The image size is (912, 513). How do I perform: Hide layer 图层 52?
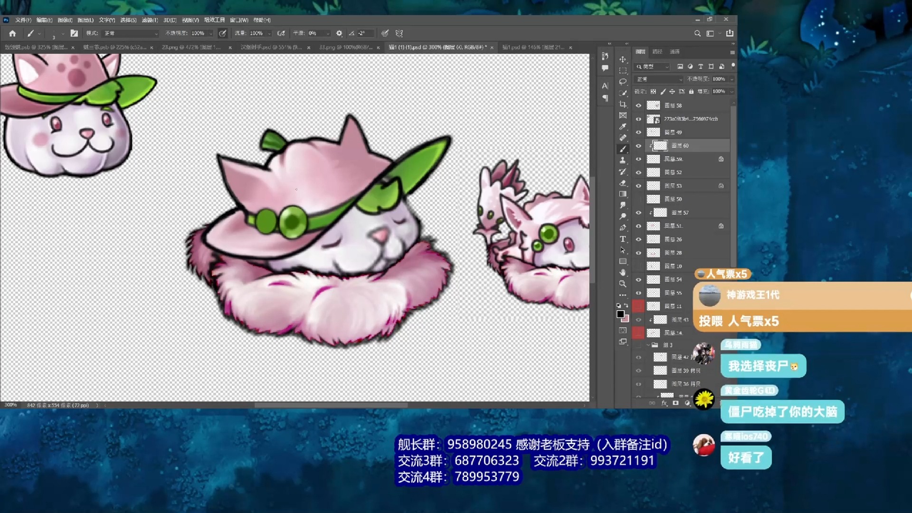[x=638, y=172]
